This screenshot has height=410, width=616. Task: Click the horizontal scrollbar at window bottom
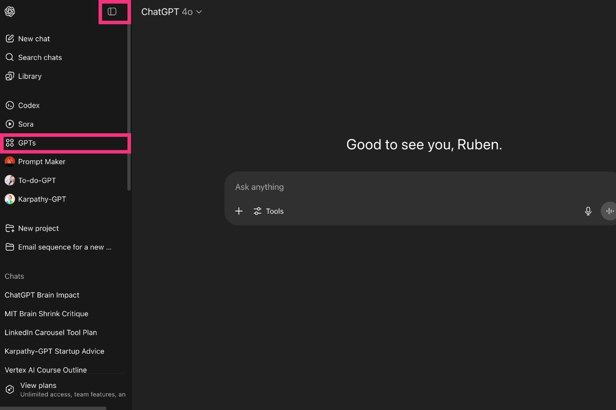click(53, 408)
